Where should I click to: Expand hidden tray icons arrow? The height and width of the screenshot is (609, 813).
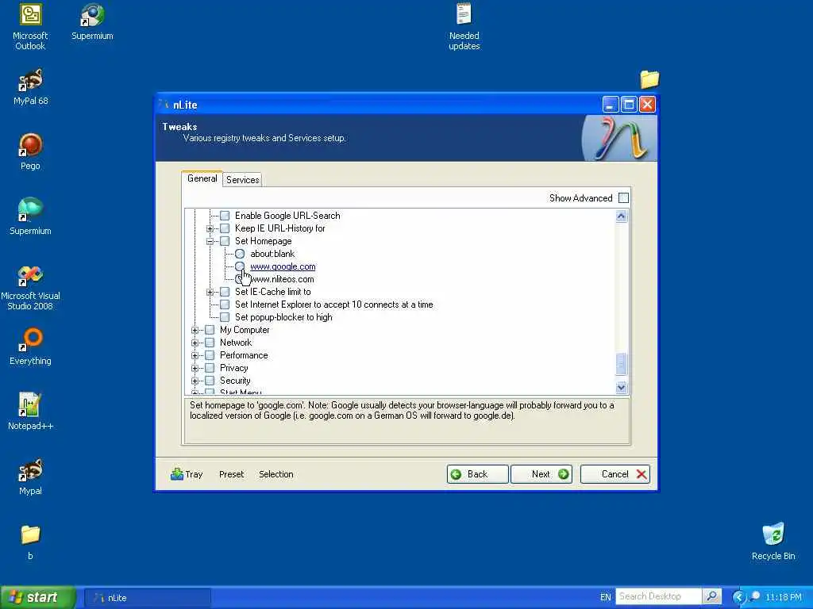tap(739, 597)
